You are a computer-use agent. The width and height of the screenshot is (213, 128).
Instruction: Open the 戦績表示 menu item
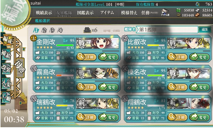[44, 13]
